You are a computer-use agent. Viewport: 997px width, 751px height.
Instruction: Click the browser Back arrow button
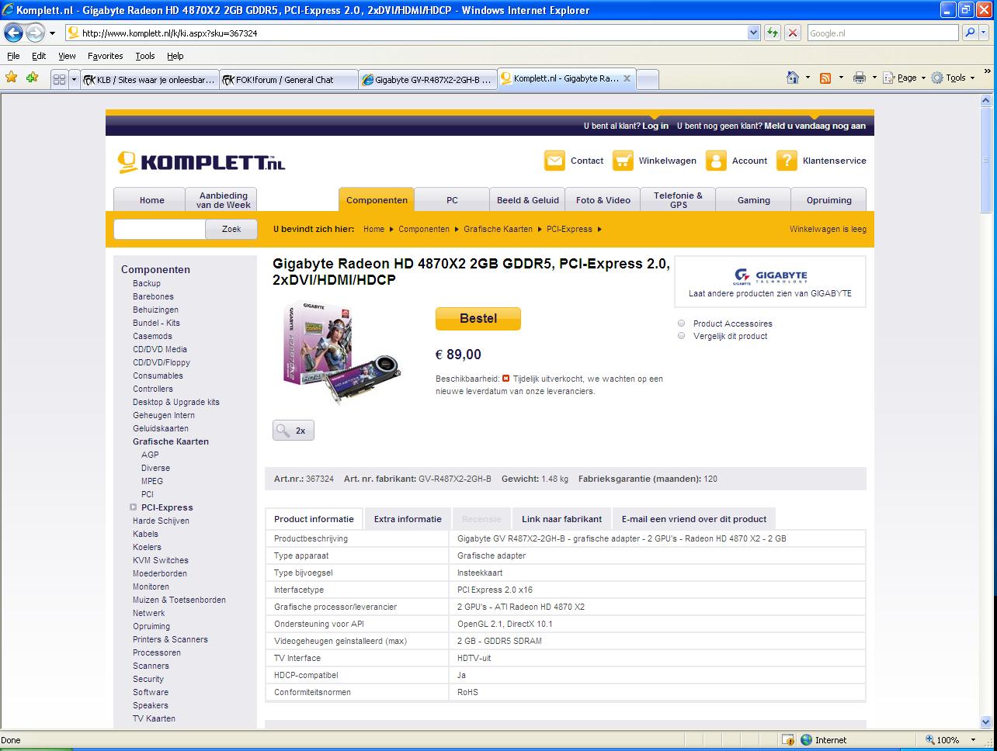13,33
